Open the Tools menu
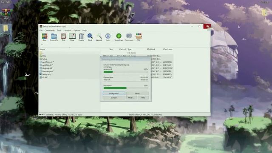The width and height of the screenshot is (272, 153). click(x=59, y=31)
